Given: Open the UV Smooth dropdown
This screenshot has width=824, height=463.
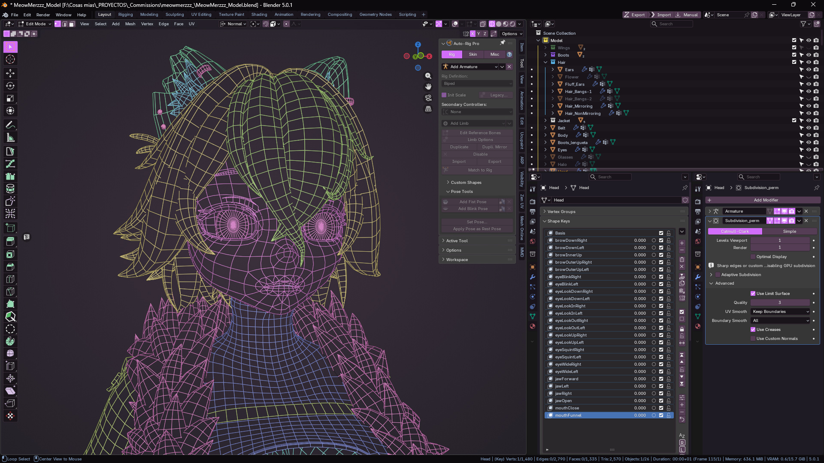Looking at the screenshot, I should pos(780,312).
